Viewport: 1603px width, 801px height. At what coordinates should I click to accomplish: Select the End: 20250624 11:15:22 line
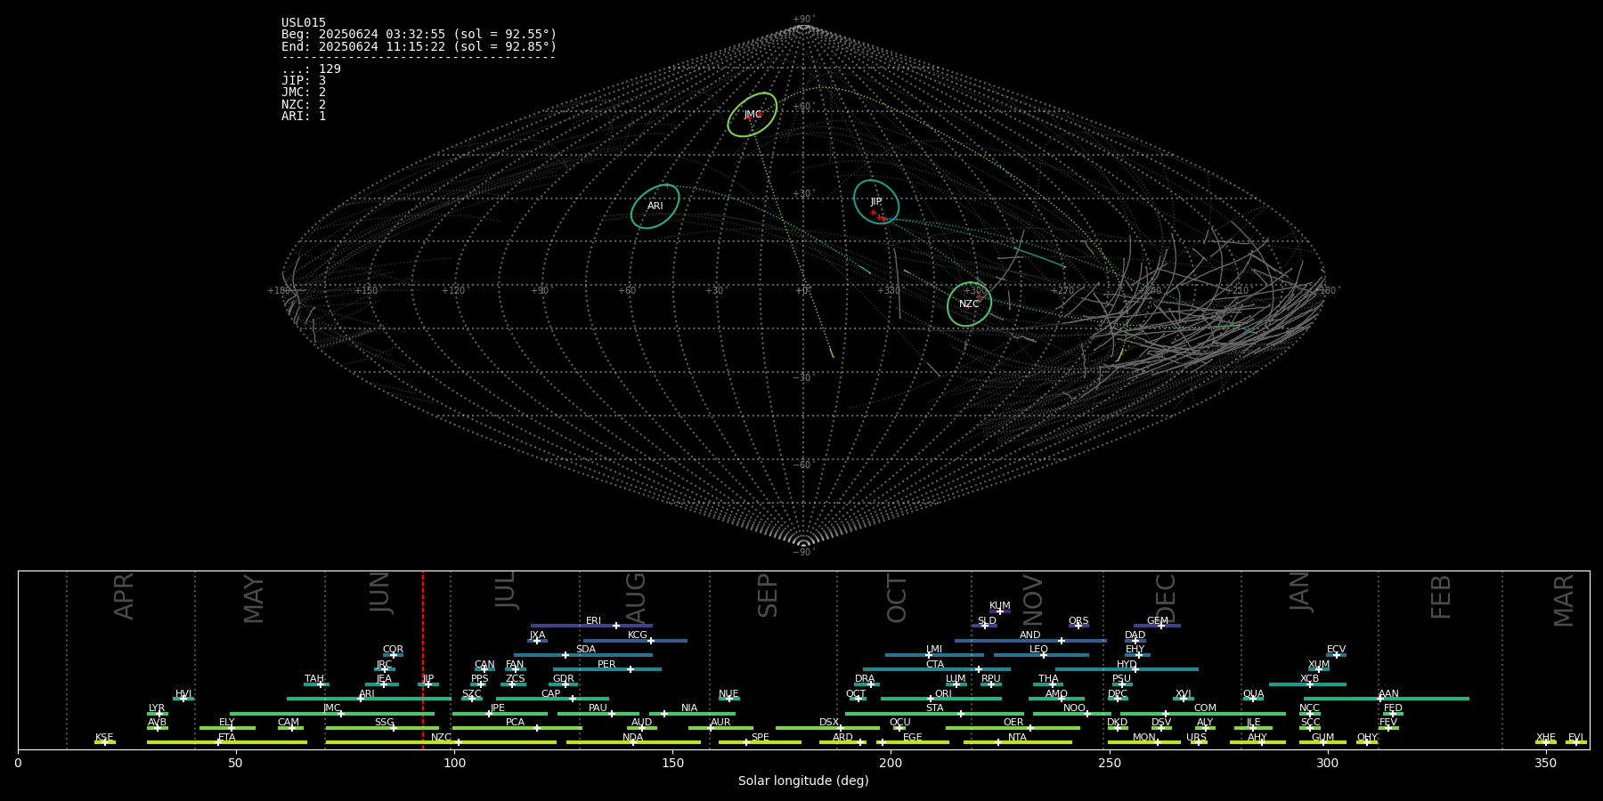[x=419, y=46]
